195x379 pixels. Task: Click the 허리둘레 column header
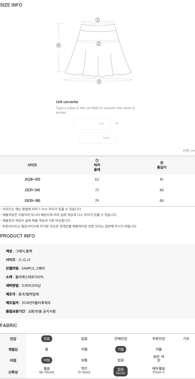[97, 165]
